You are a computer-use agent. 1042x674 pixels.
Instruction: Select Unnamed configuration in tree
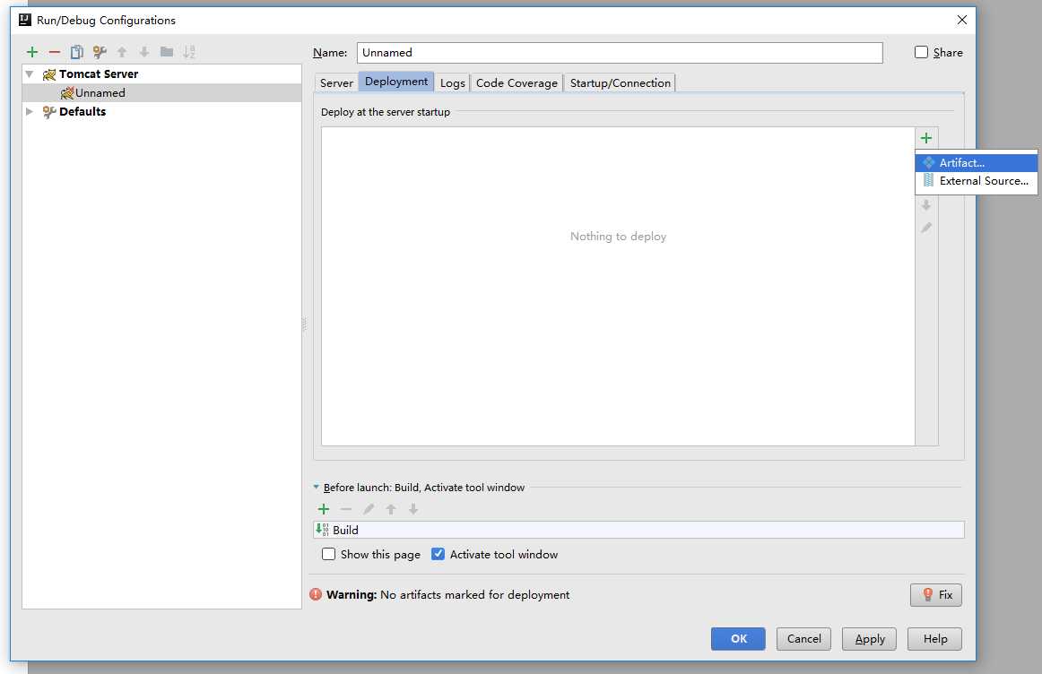162,93
